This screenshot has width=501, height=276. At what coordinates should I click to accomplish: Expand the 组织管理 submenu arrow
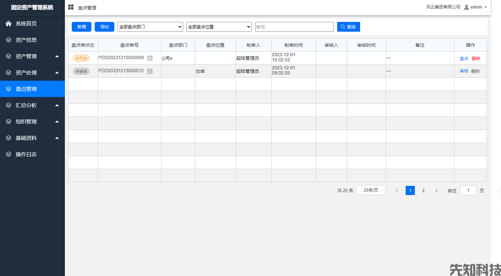pyautogui.click(x=57, y=122)
